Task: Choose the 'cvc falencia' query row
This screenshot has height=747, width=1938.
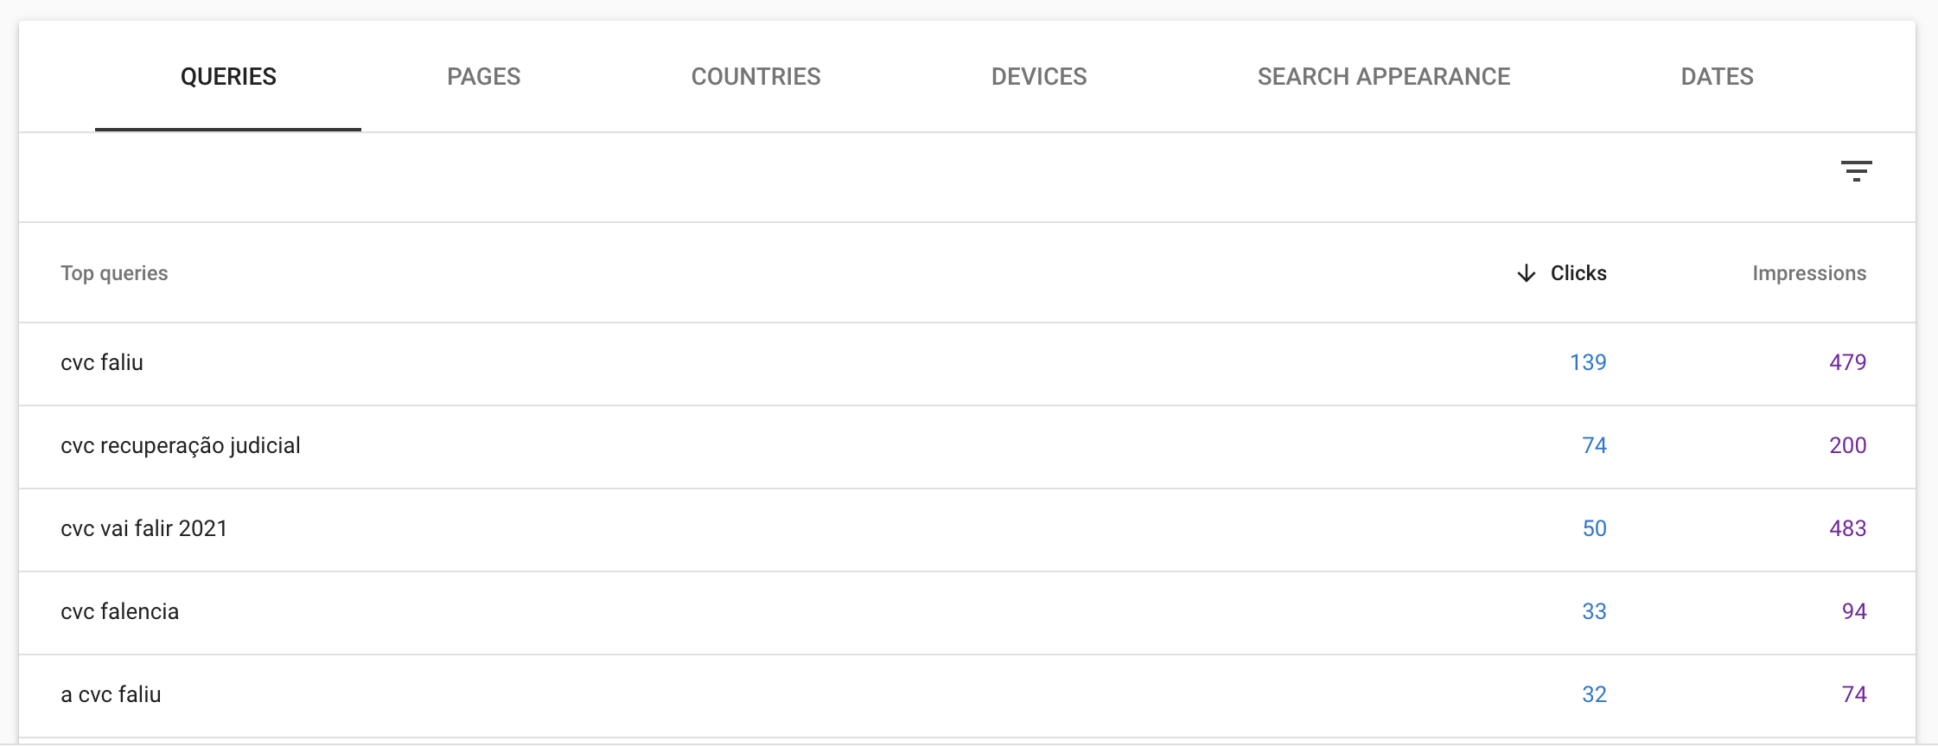Action: pyautogui.click(x=967, y=613)
